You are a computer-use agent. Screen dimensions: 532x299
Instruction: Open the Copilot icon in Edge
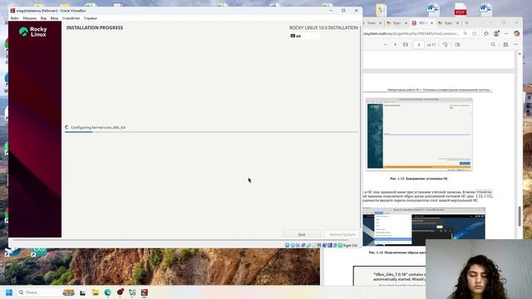point(517,33)
